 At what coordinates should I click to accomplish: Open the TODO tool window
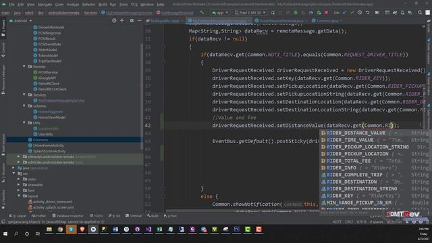pyautogui.click(x=96, y=216)
